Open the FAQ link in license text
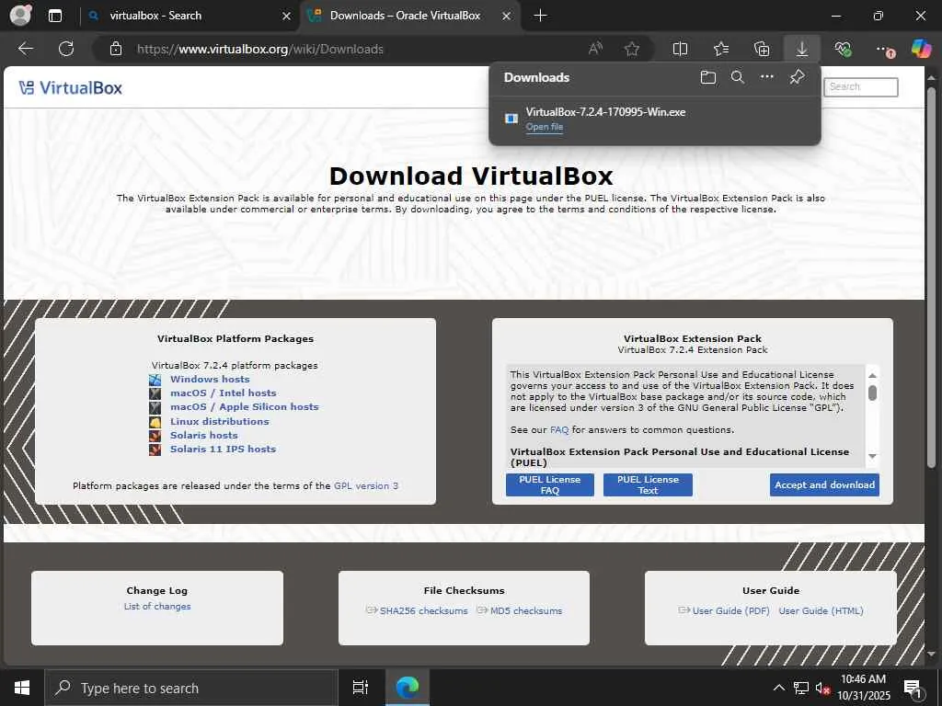942x706 pixels. pyautogui.click(x=558, y=430)
